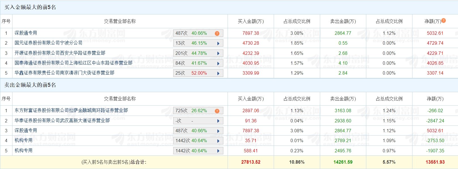The height and width of the screenshot is (169, 458).
Task: Click the orange help icon in the 东方财富证券拉萨 row
Action: click(x=217, y=111)
